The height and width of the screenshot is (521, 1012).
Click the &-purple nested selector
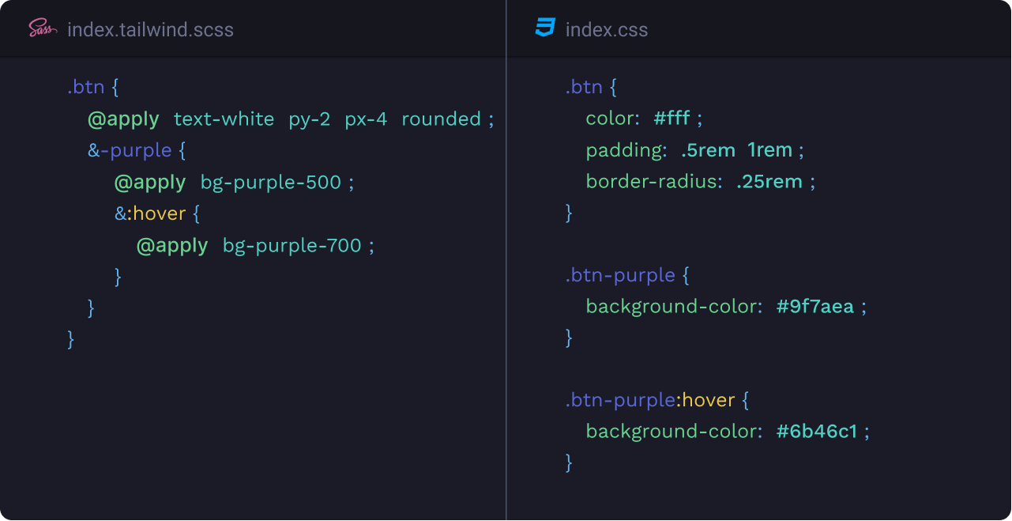pos(130,150)
